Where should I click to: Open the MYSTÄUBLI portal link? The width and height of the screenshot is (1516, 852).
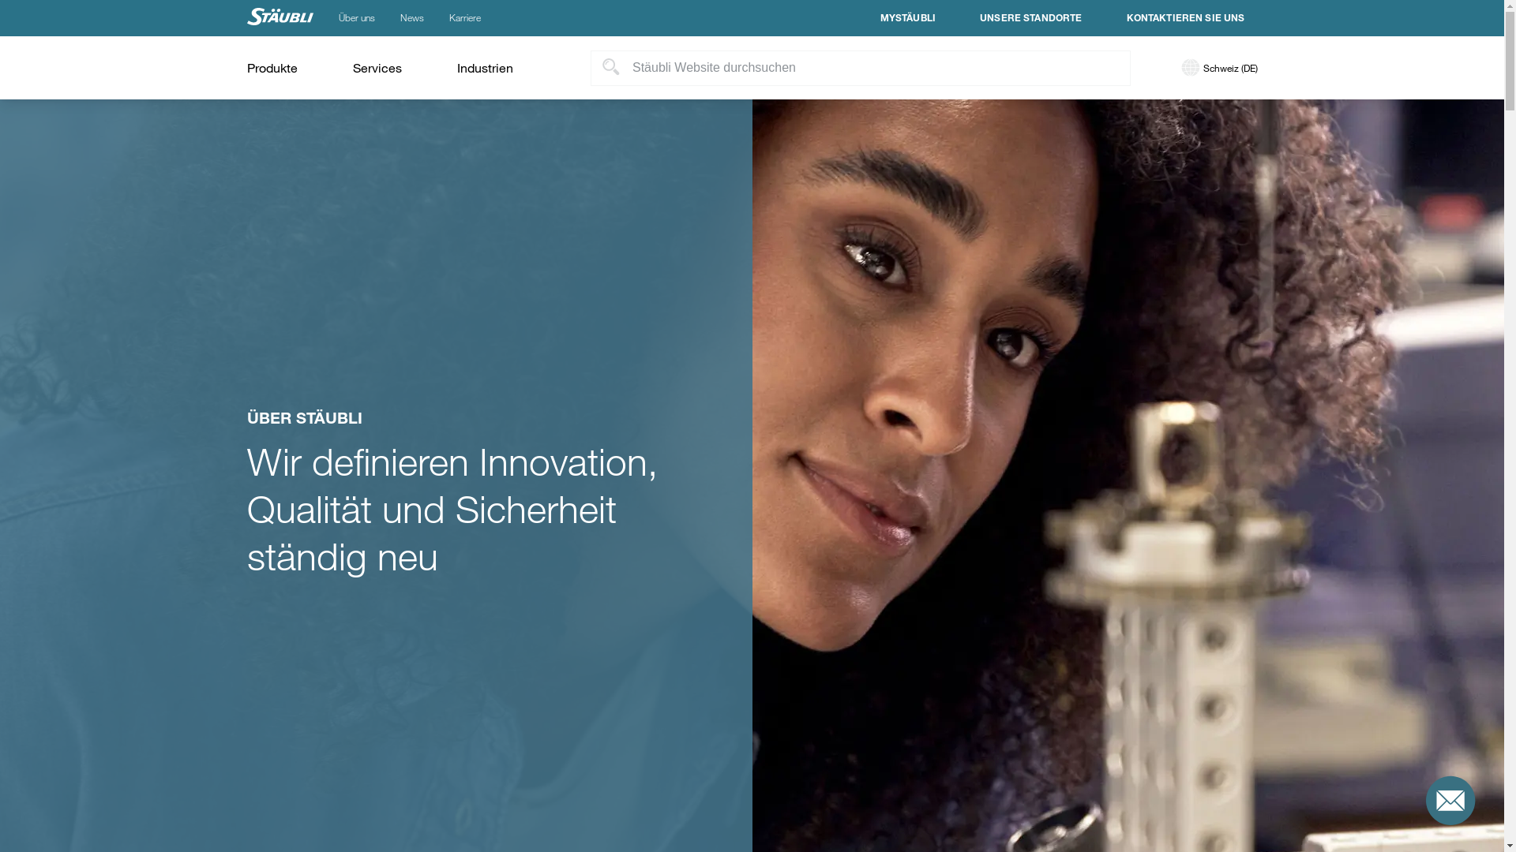tap(907, 18)
